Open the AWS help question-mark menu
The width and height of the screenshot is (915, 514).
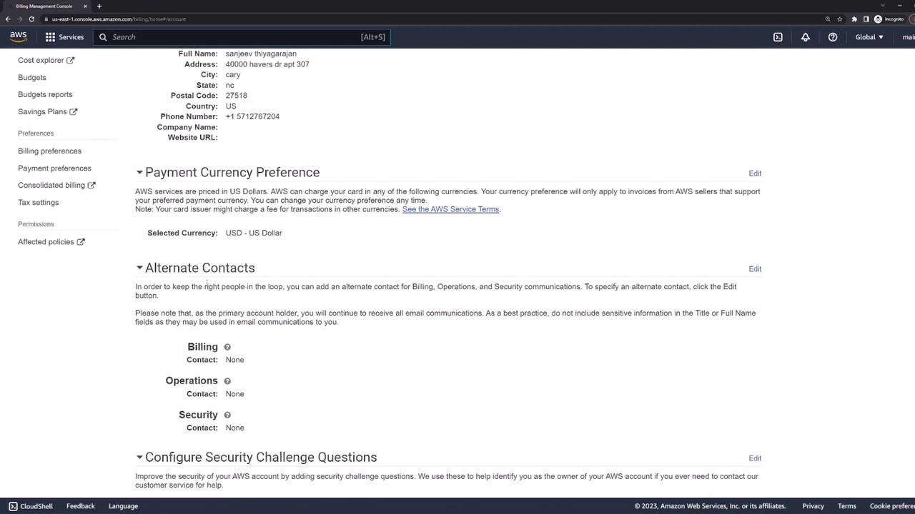(833, 37)
